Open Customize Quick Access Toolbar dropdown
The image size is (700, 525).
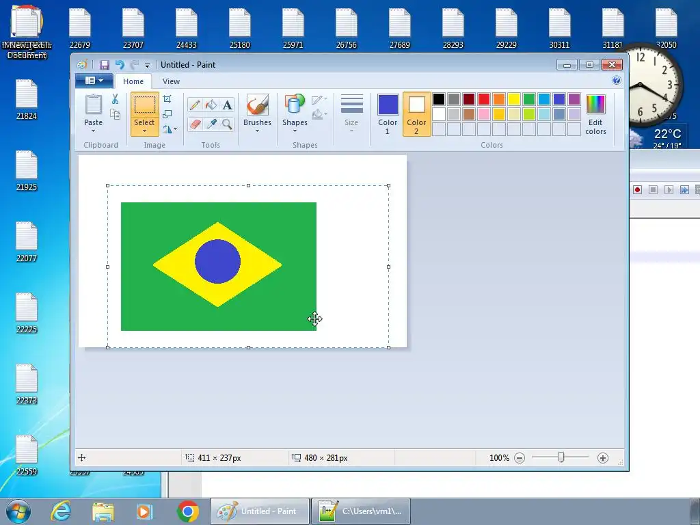pos(147,65)
